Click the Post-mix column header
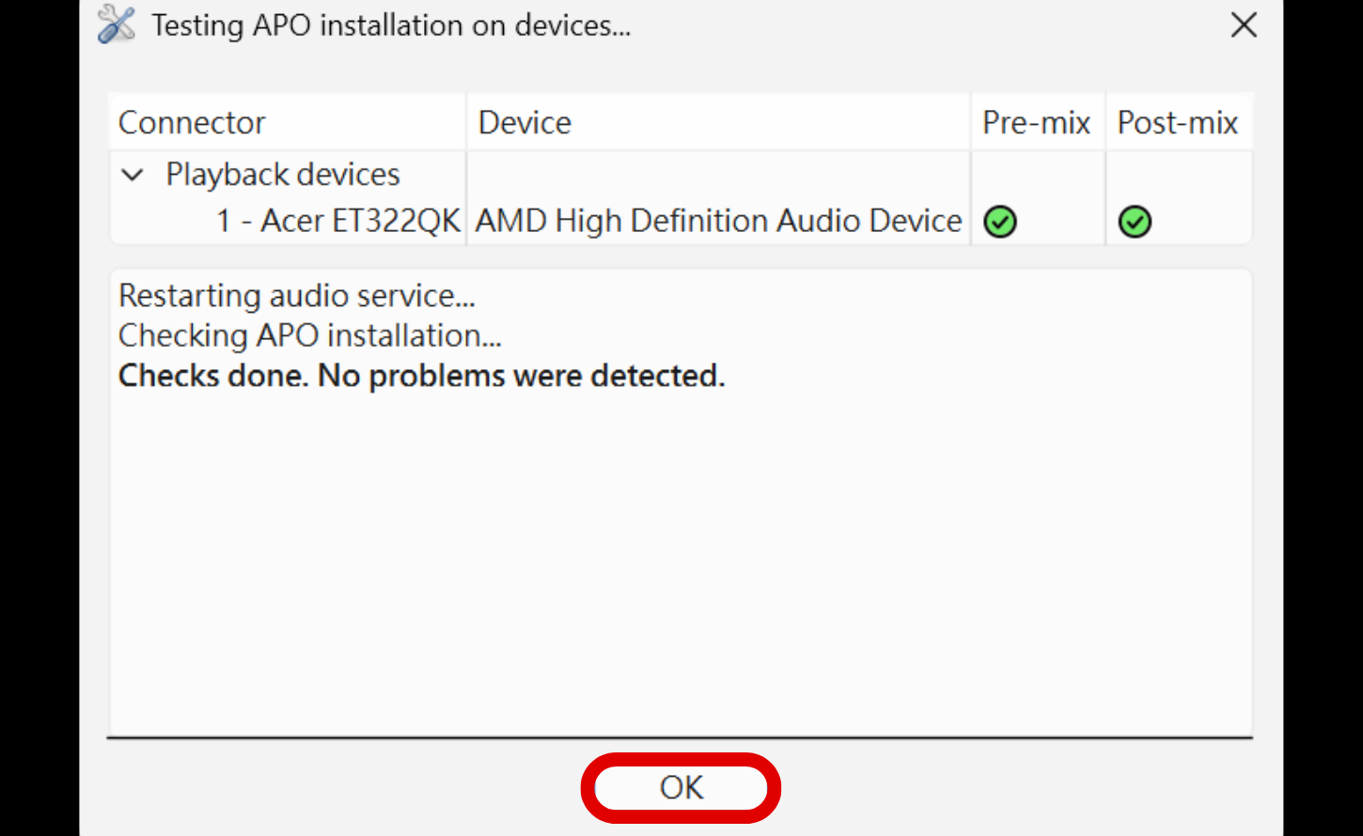Screen dimensions: 1363x836 (x=1178, y=122)
